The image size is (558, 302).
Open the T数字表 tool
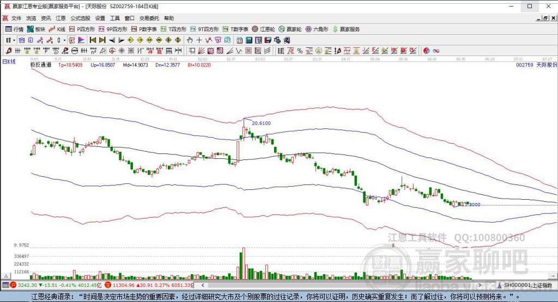[235, 29]
